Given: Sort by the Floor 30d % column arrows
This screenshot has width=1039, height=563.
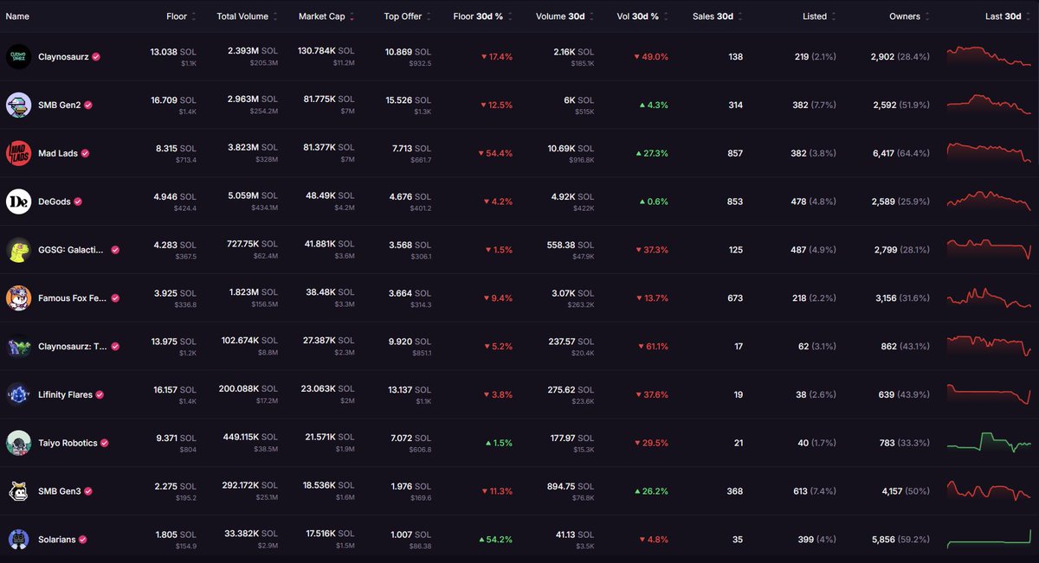Looking at the screenshot, I should 509,16.
